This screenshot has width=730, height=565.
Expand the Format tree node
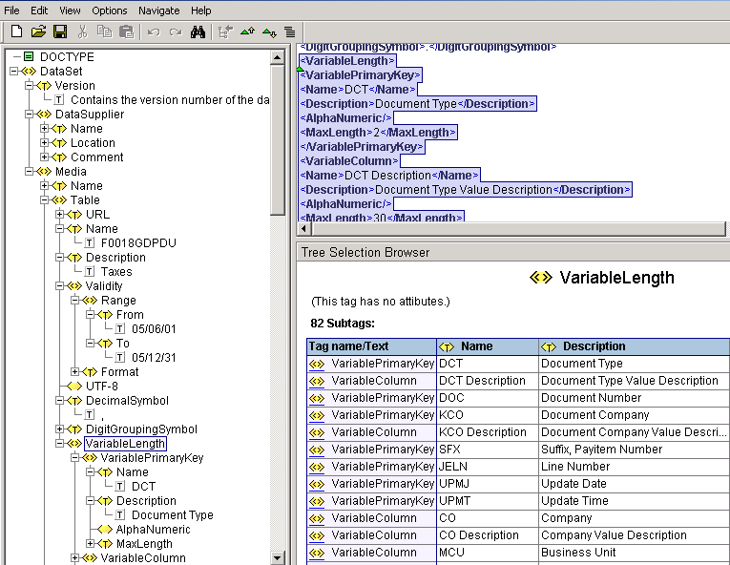point(75,371)
